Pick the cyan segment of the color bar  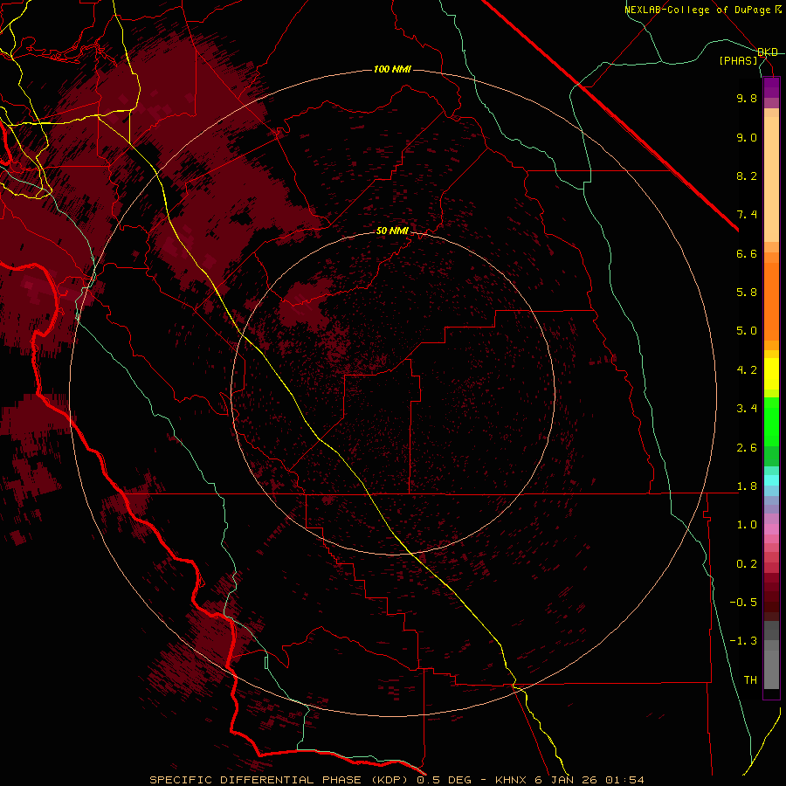click(x=771, y=480)
